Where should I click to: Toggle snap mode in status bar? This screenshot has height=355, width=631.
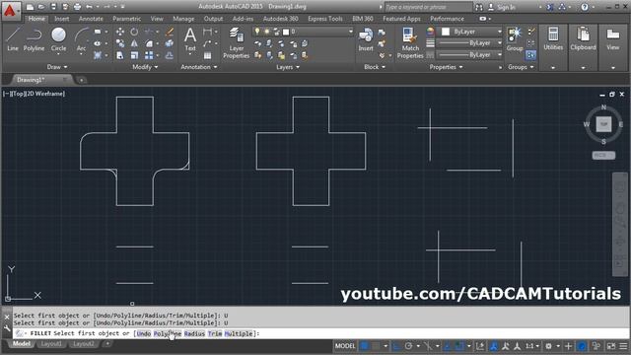(x=376, y=346)
